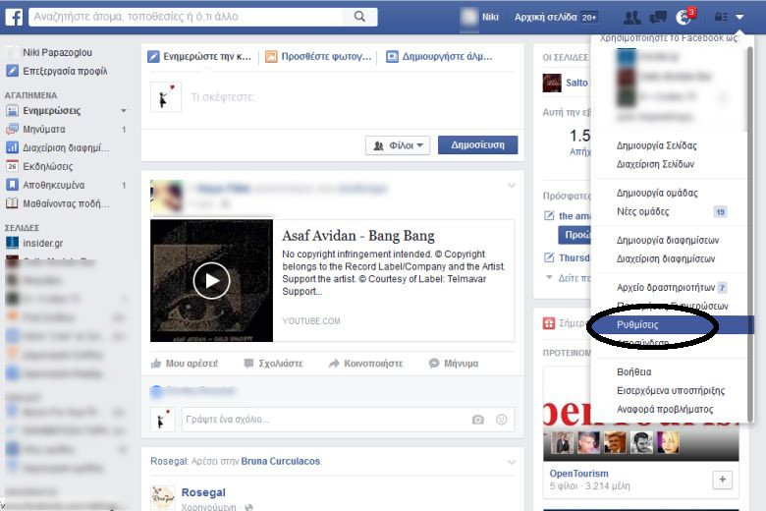The height and width of the screenshot is (511, 766).
Task: Open the friend requests icon
Action: (632, 18)
